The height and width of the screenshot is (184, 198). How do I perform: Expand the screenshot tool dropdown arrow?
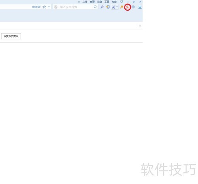pyautogui.click(x=117, y=7)
